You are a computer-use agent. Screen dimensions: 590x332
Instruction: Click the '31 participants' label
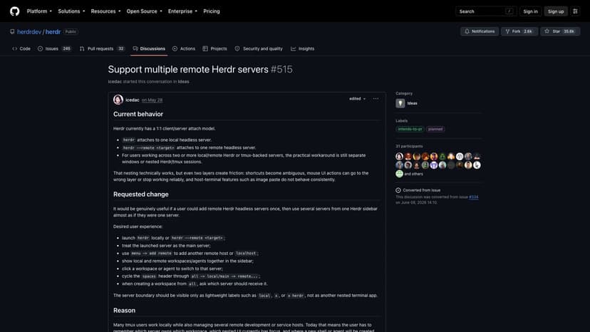tap(409, 146)
